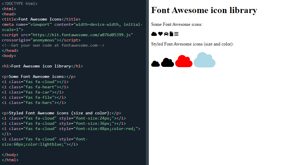Click the closing </head> tag line
This screenshot has height=165, width=293.
point(10,51)
